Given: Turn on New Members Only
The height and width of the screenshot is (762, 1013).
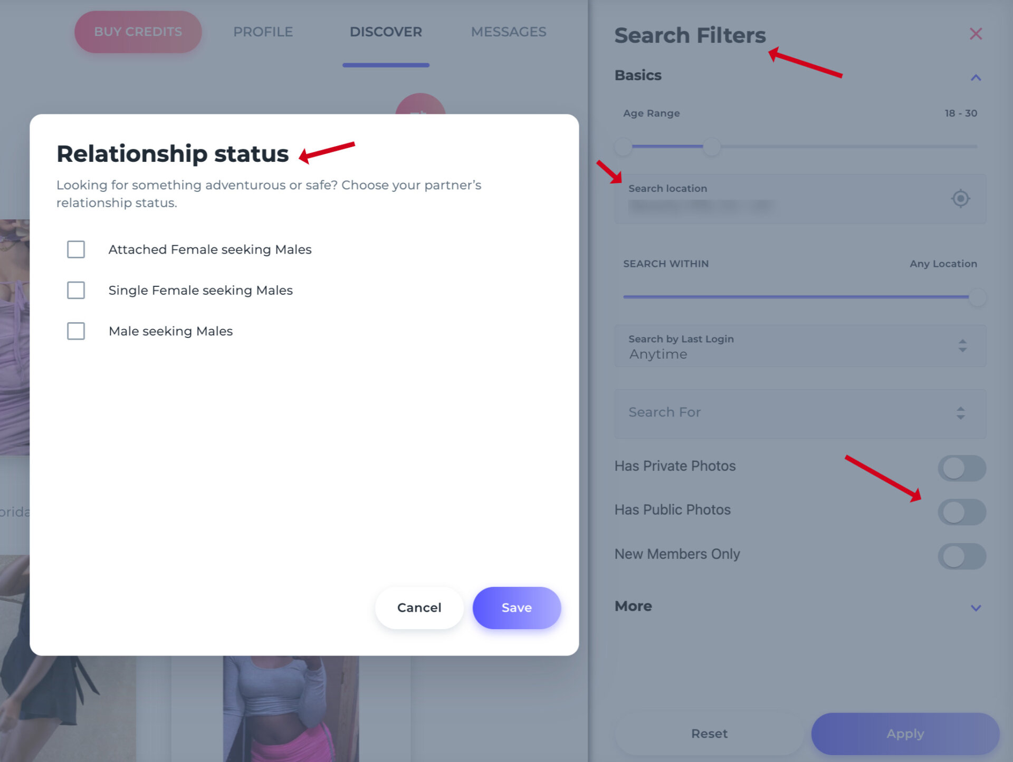Looking at the screenshot, I should pyautogui.click(x=962, y=556).
